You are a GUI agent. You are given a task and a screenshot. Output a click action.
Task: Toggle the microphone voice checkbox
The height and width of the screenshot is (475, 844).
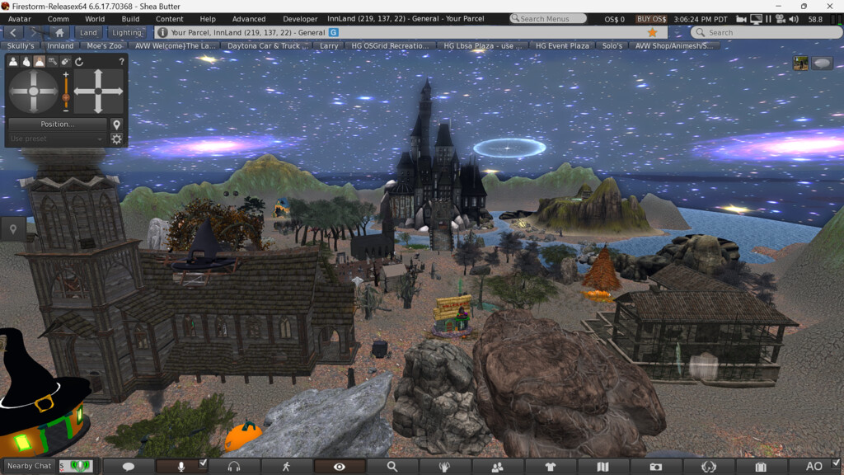click(203, 463)
